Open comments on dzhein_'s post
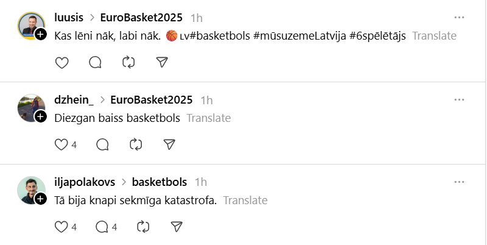The height and width of the screenshot is (245, 487). [x=102, y=144]
